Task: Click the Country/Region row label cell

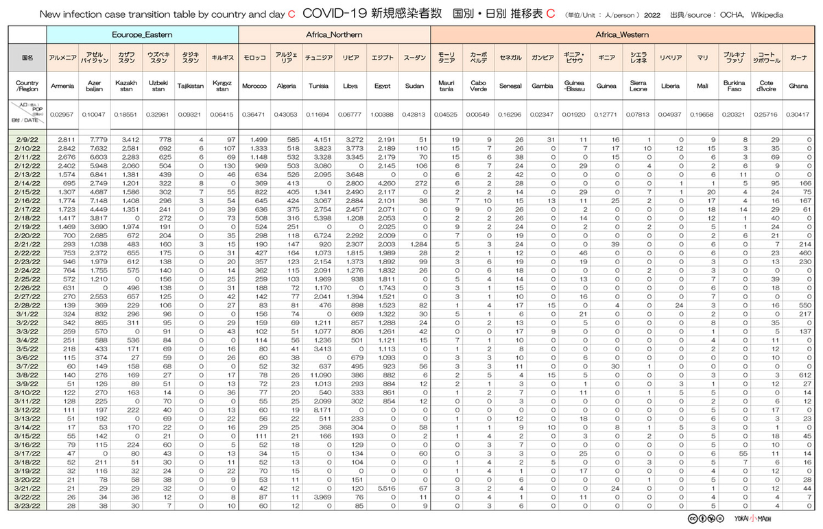Action: click(x=27, y=86)
